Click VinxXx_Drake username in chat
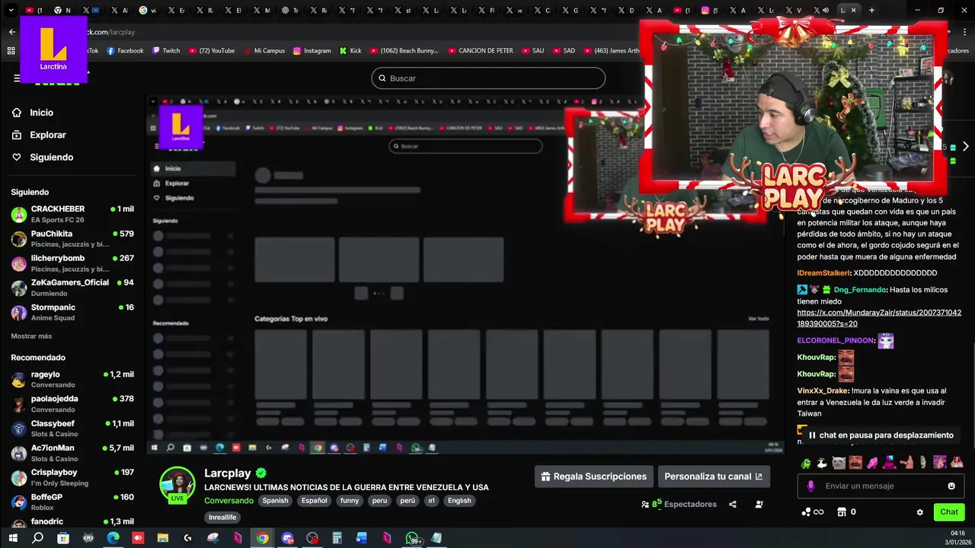 (823, 390)
